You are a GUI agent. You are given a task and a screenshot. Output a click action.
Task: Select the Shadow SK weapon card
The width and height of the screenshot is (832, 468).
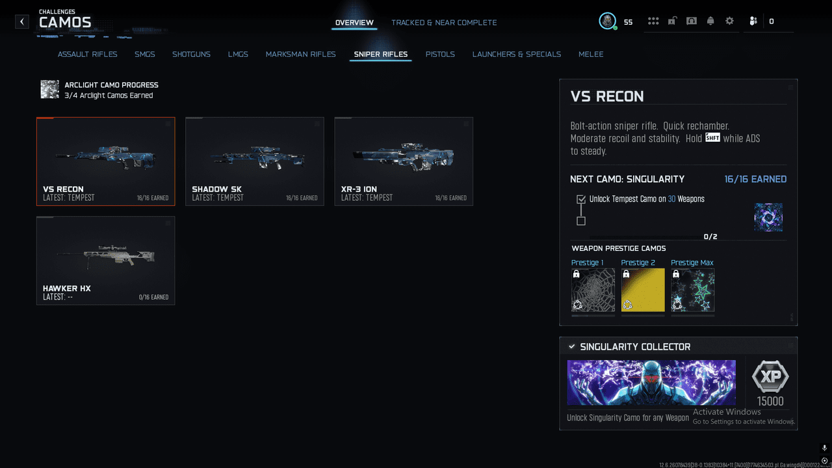(x=254, y=161)
